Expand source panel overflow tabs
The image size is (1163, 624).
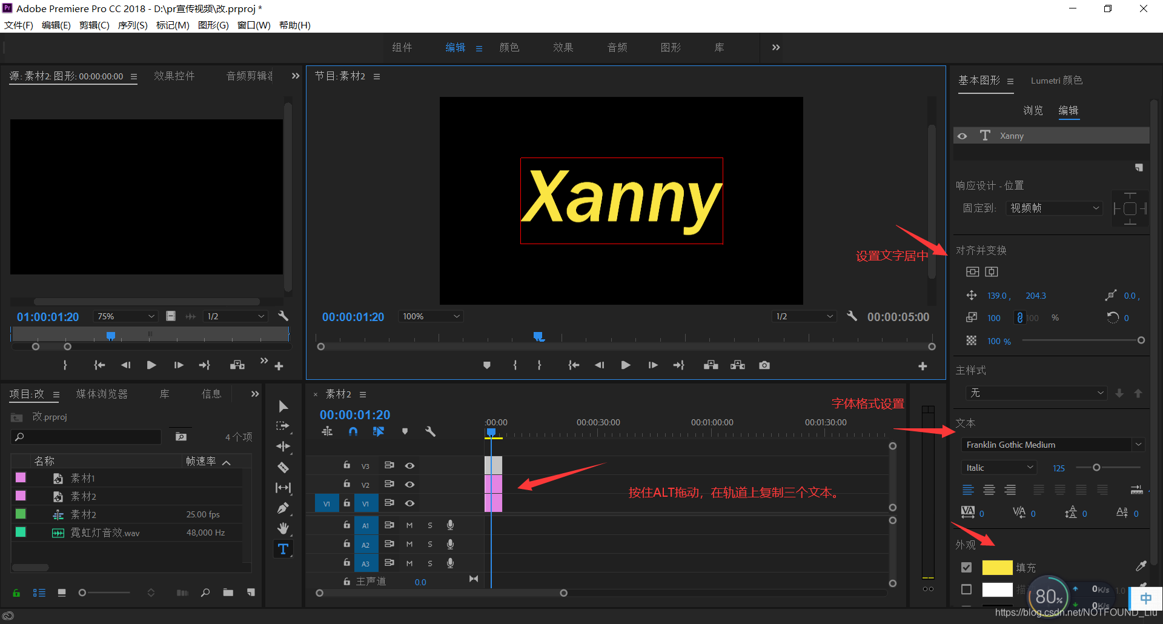296,76
